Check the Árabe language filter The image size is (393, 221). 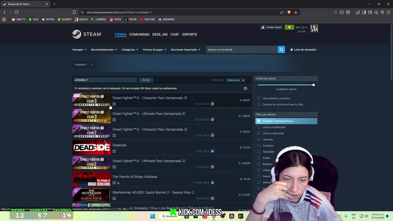point(259,158)
